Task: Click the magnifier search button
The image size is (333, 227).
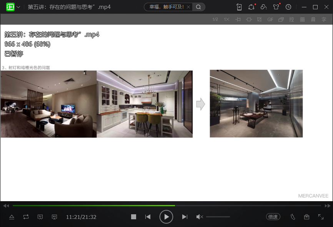Action: click(x=198, y=7)
